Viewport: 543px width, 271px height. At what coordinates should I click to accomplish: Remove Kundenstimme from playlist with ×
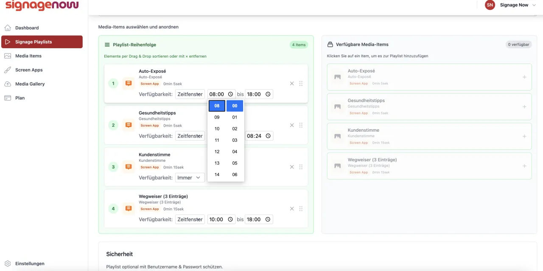point(292,167)
